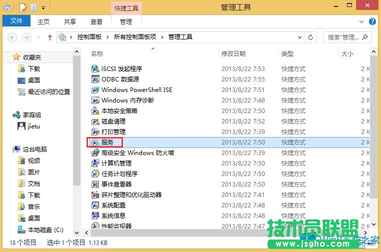Select 桌面 under 收藏夹
This screenshot has width=381, height=252.
point(29,80)
